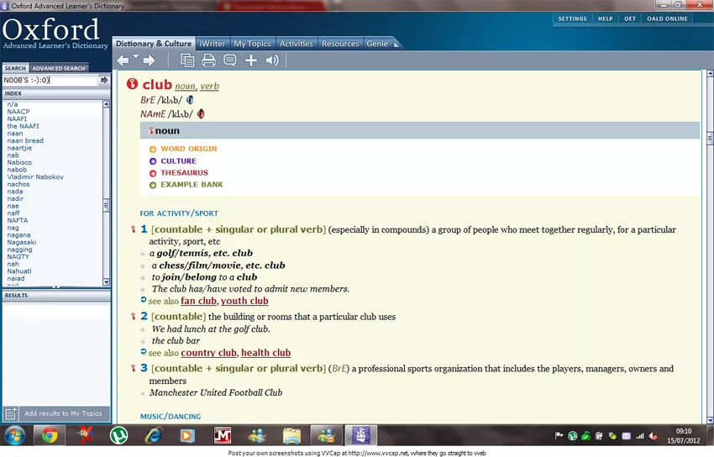
Task: Print the entry with the printer icon
Action: pyautogui.click(x=208, y=60)
